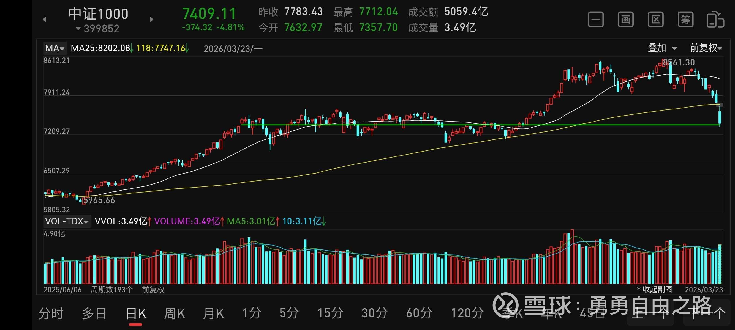Click the 雪球 logo watermark
Screen dimensions: 735x330
click(505, 305)
